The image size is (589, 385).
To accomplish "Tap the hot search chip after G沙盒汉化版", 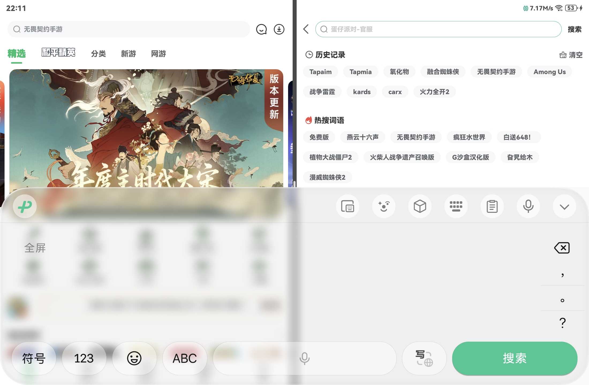I will (x=520, y=157).
